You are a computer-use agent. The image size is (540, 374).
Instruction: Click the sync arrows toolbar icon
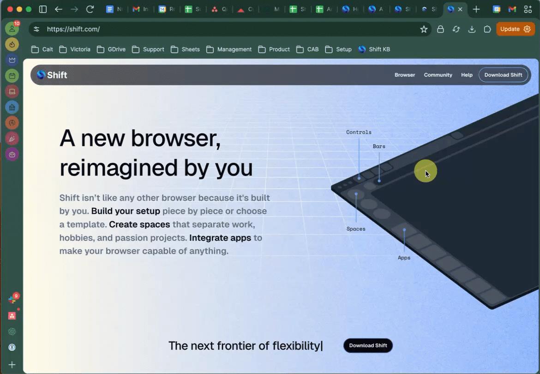coord(456,29)
